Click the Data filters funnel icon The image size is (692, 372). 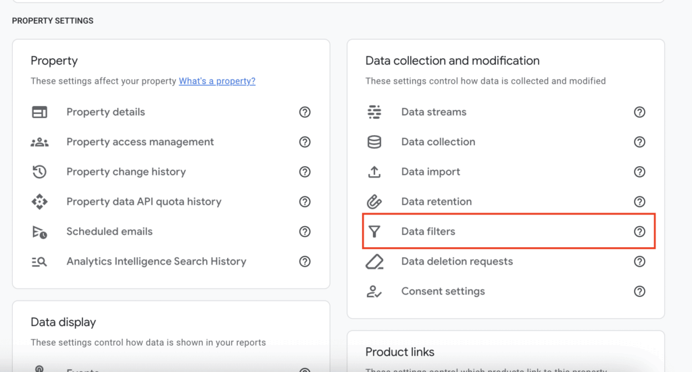coord(374,232)
